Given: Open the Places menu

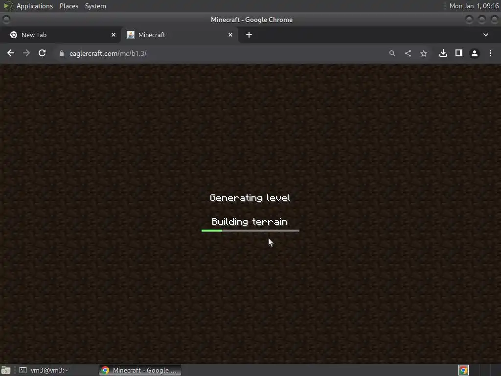Looking at the screenshot, I should click(69, 6).
